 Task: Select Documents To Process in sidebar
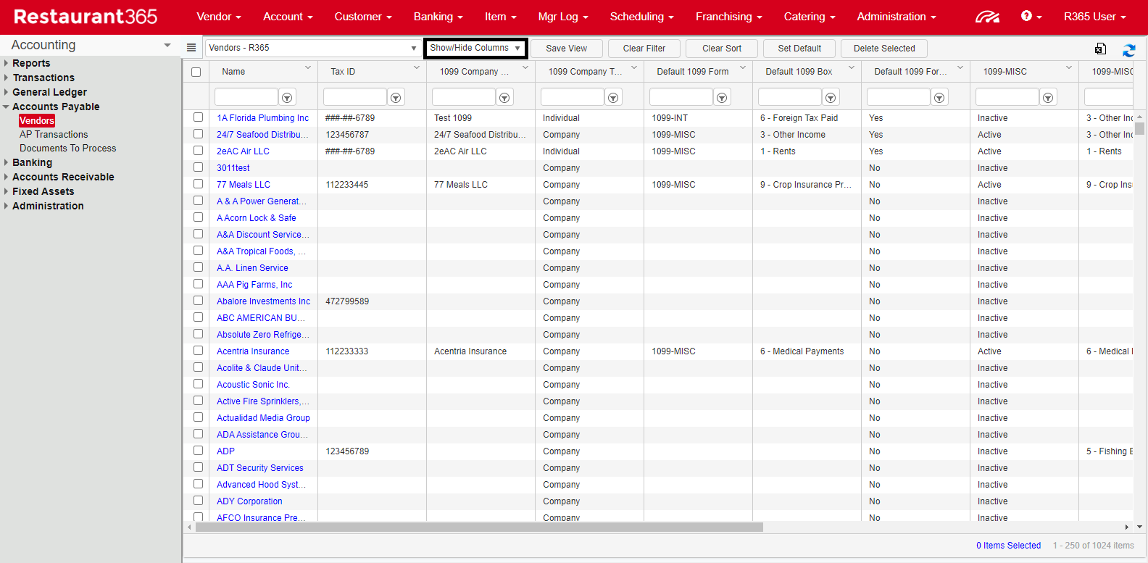click(x=68, y=149)
